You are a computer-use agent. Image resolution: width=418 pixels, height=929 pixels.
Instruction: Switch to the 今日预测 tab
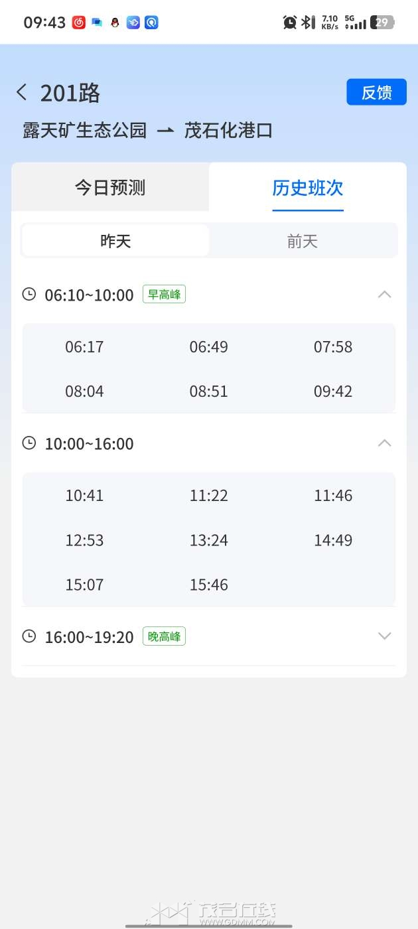pos(110,188)
